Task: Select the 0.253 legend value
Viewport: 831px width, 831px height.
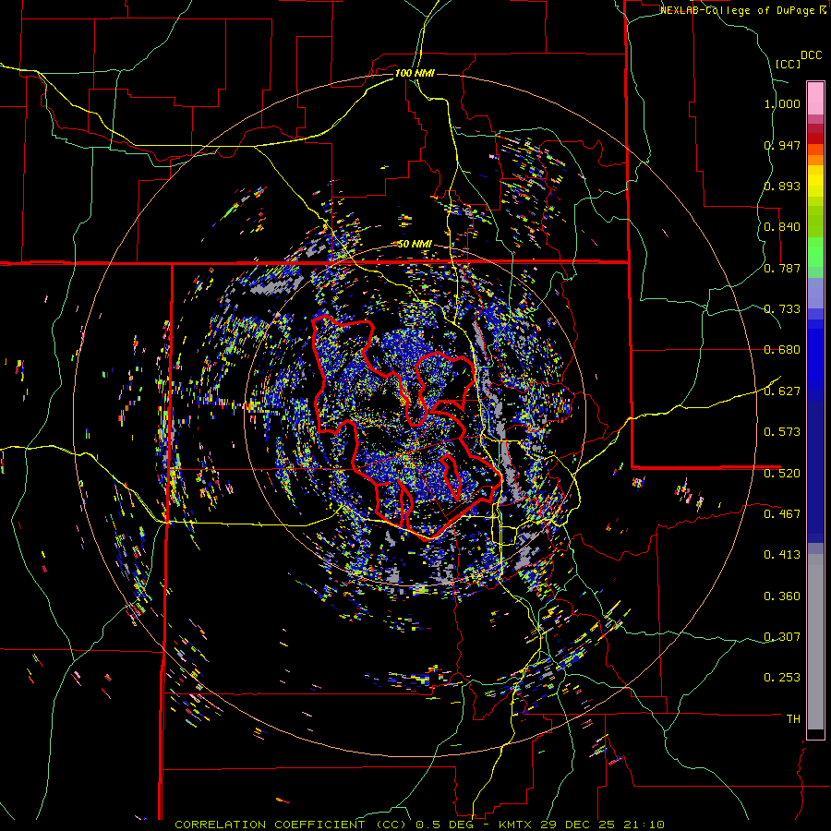Action: point(782,678)
